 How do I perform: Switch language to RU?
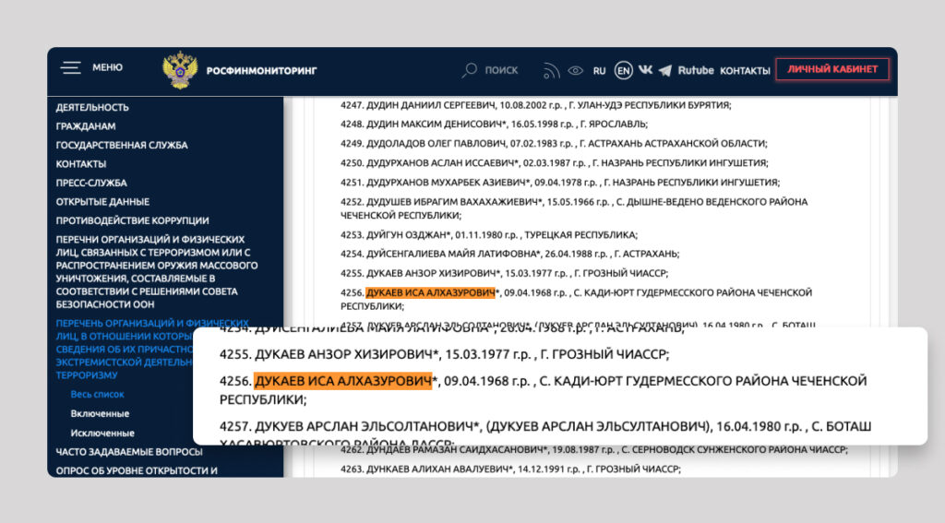600,70
